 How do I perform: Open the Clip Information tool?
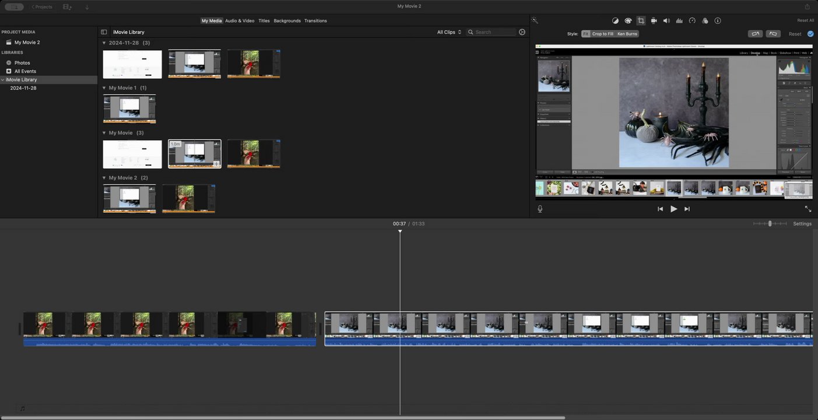(x=718, y=20)
